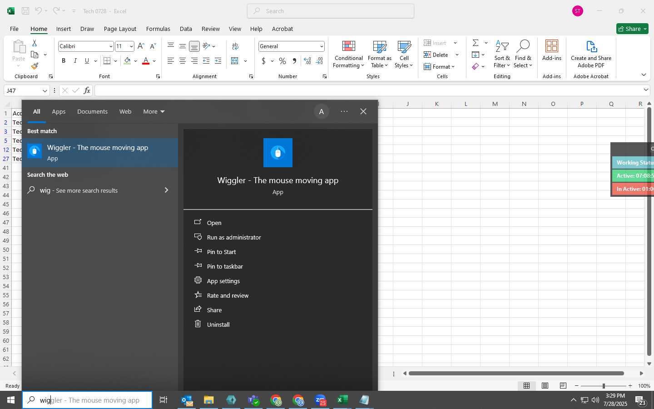Click Run as administrator
654x409 pixels.
coord(234,237)
